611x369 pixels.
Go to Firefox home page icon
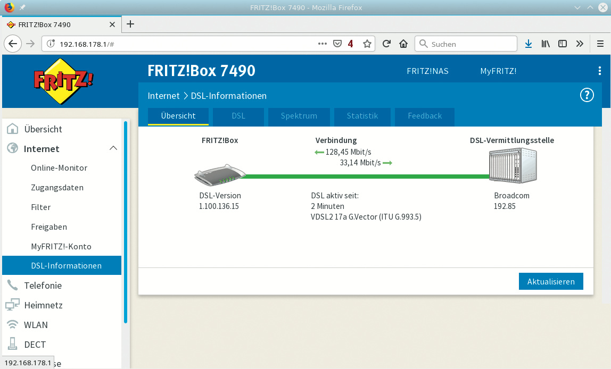(403, 44)
